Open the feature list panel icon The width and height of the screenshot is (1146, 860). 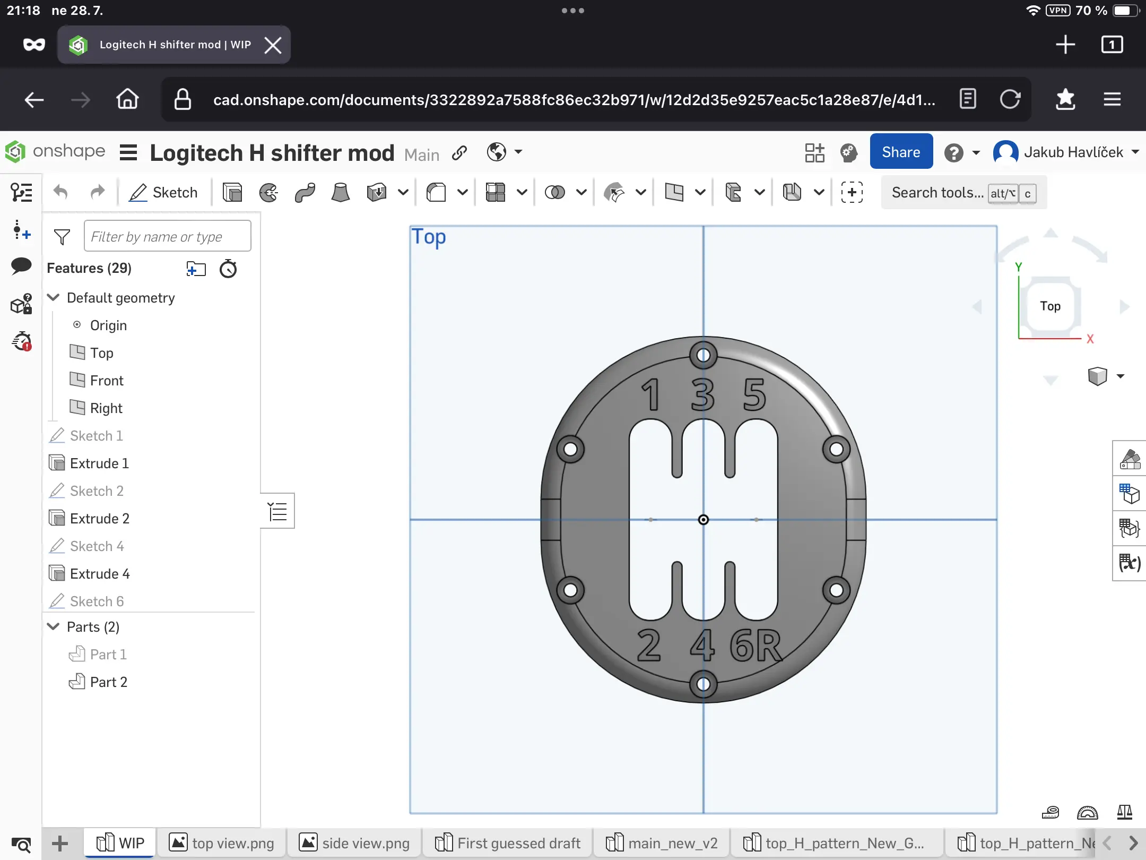[21, 192]
